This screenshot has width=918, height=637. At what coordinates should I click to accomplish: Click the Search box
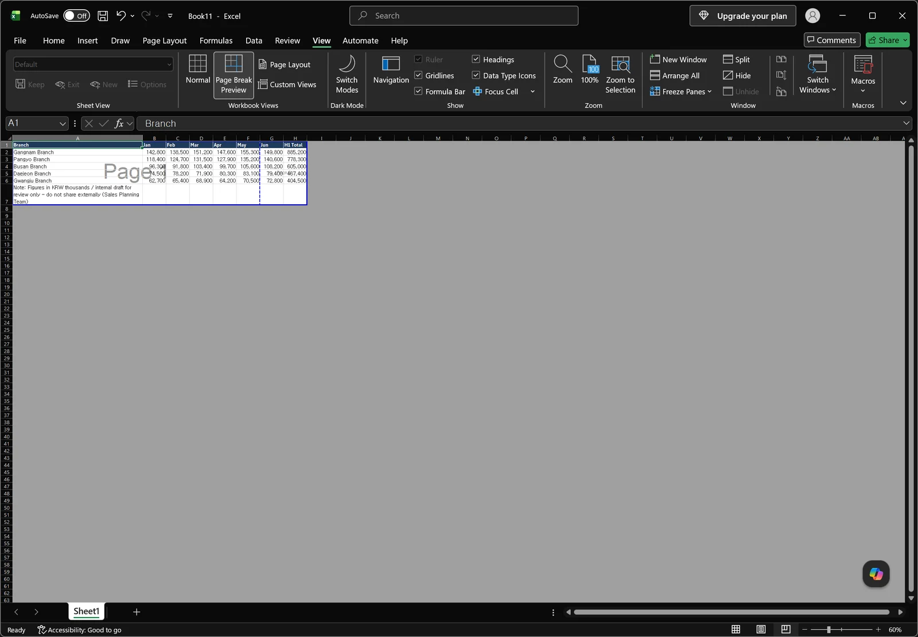pos(464,16)
